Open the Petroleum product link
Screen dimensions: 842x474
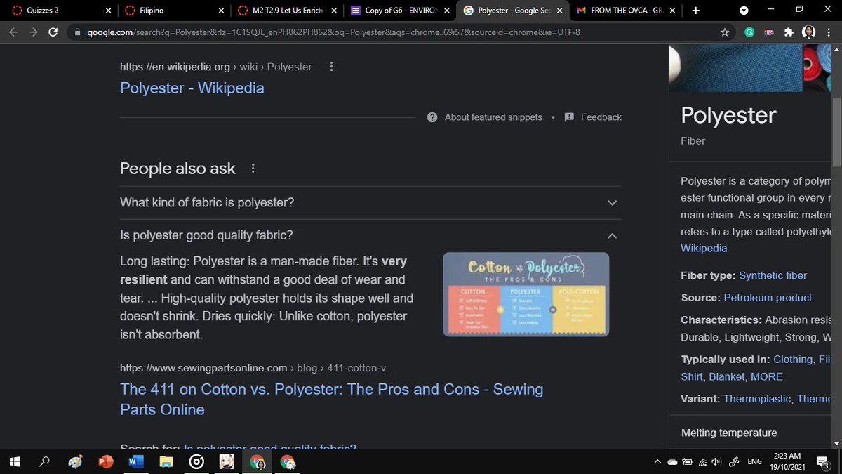tap(768, 298)
